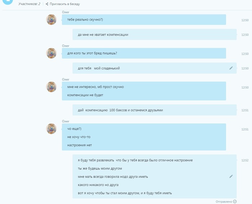Screen dimensions: 252x204
Task: Click the edit pencil on 'для тебя мой сладенький'
Action: coord(231,68)
